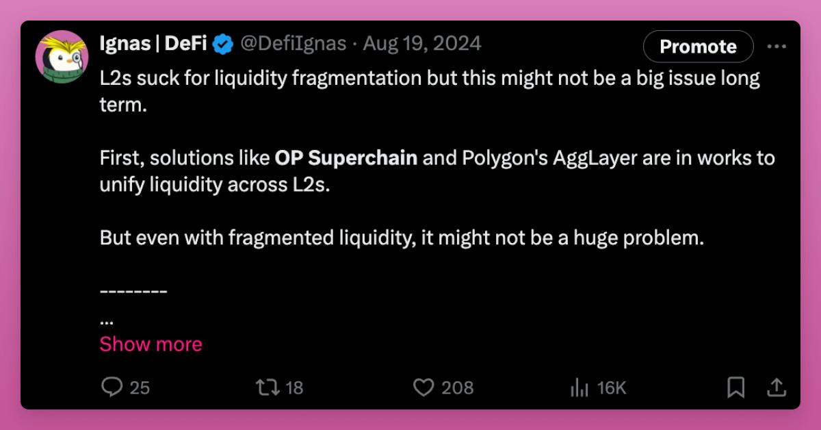Expand the post with Show more
Image resolution: width=821 pixels, height=430 pixels.
tap(151, 344)
